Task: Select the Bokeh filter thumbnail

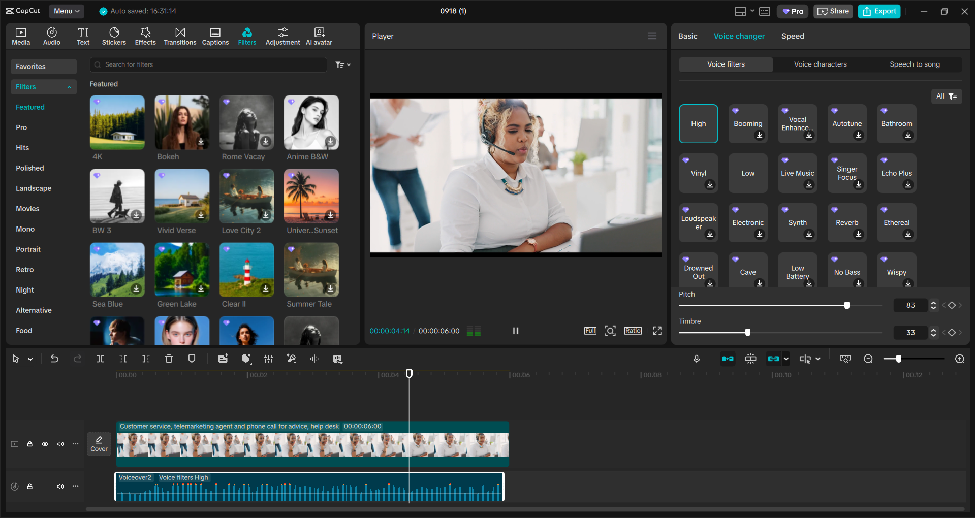Action: [x=181, y=122]
